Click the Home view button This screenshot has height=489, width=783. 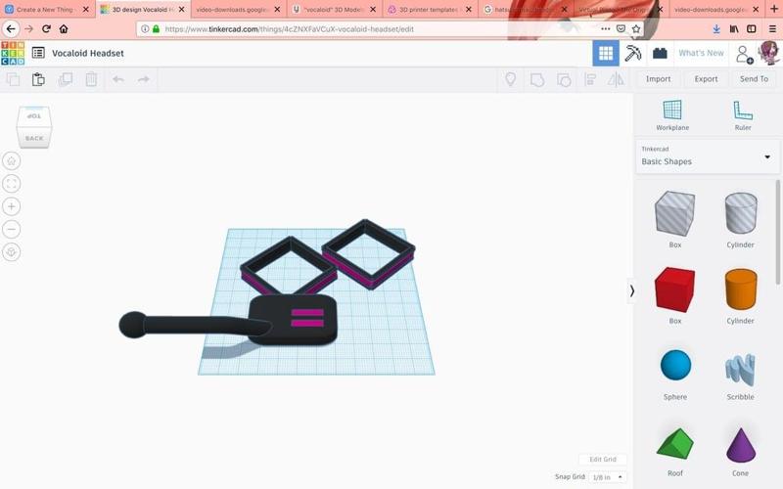click(12, 160)
